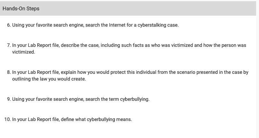Select step 9 about searching cyberbullying
Viewport: 259px width, 138px height.
click(x=81, y=99)
